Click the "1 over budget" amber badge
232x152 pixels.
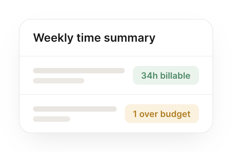[x=162, y=114]
